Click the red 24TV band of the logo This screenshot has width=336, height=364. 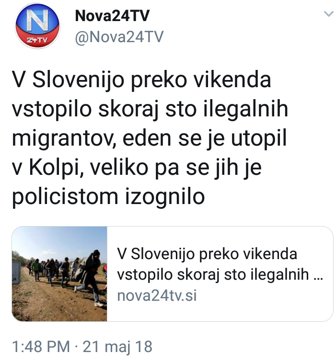(x=37, y=40)
